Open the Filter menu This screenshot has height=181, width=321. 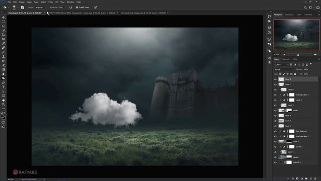pos(51,2)
